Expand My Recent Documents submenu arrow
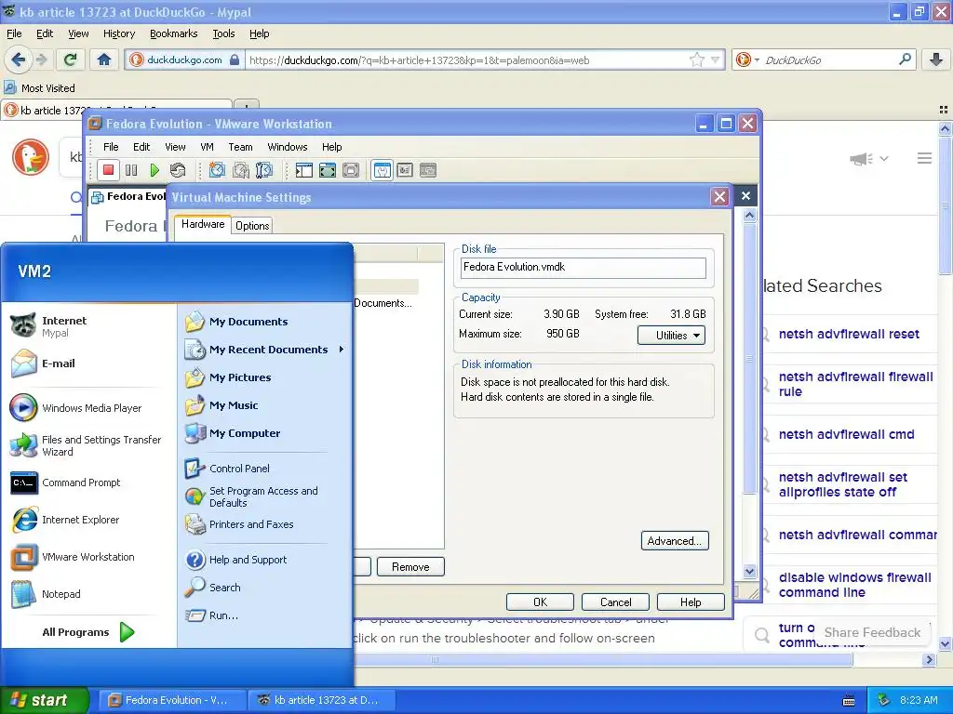Screen dimensions: 953x714 point(342,350)
